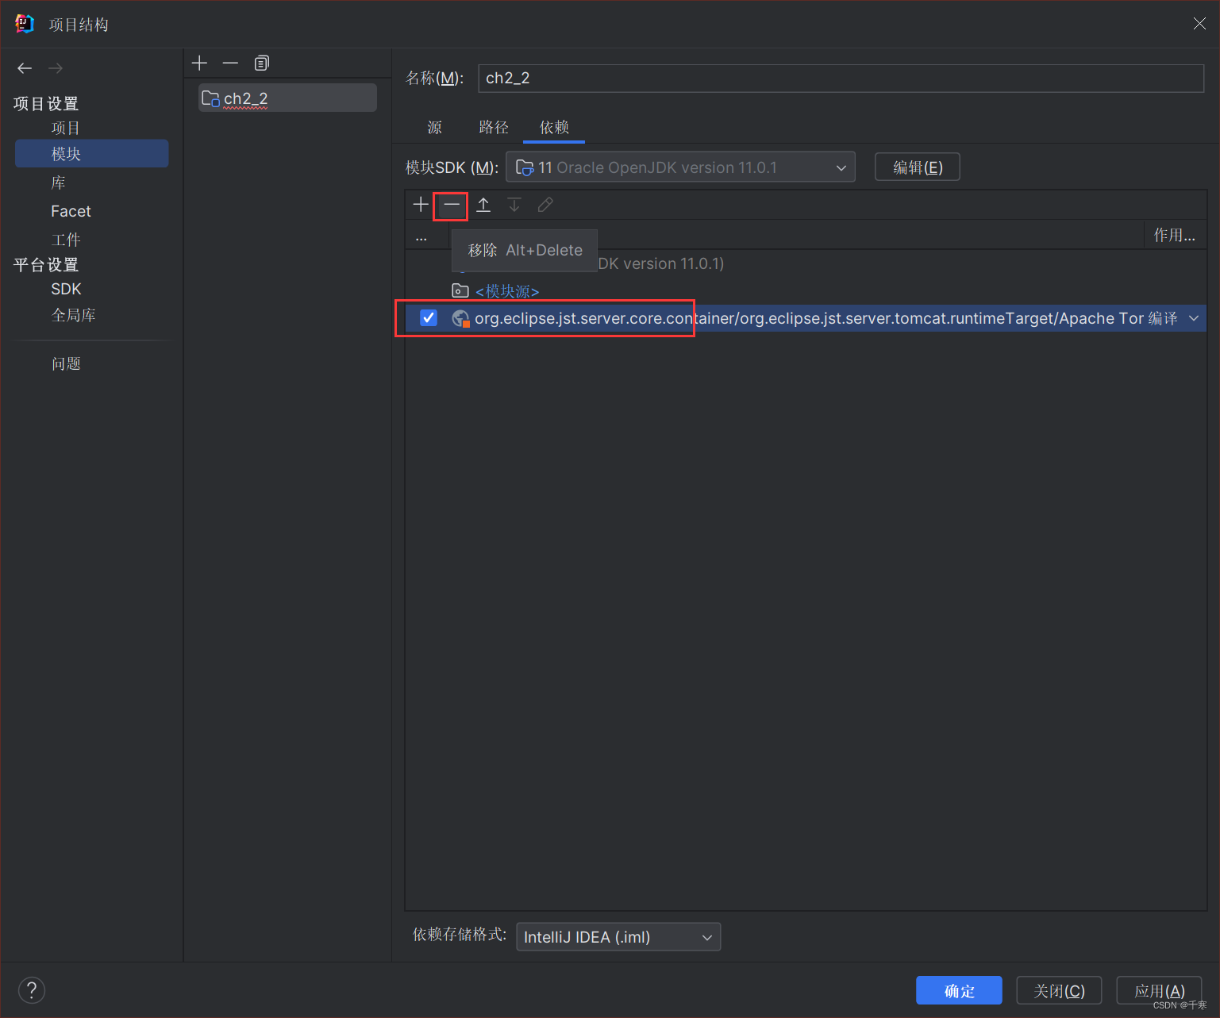This screenshot has height=1018, width=1220.
Task: Open help with question mark icon
Action: (32, 989)
